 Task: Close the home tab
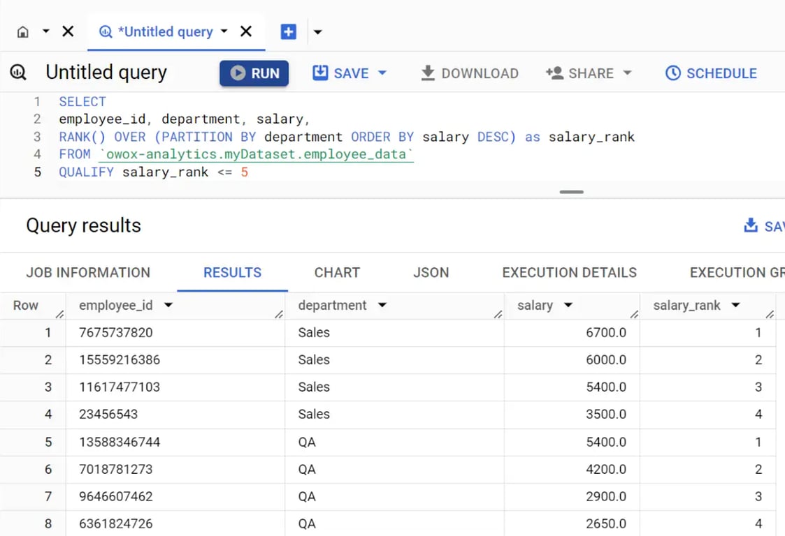[x=68, y=31]
